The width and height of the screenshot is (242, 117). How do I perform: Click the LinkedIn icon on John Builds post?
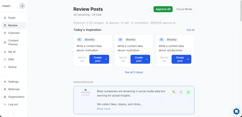tap(86, 90)
